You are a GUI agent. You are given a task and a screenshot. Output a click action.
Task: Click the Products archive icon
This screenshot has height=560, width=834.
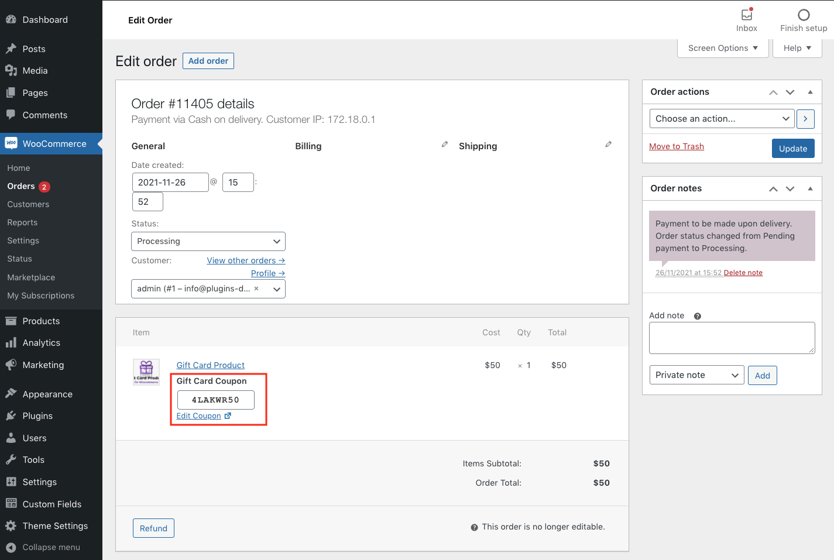click(11, 321)
